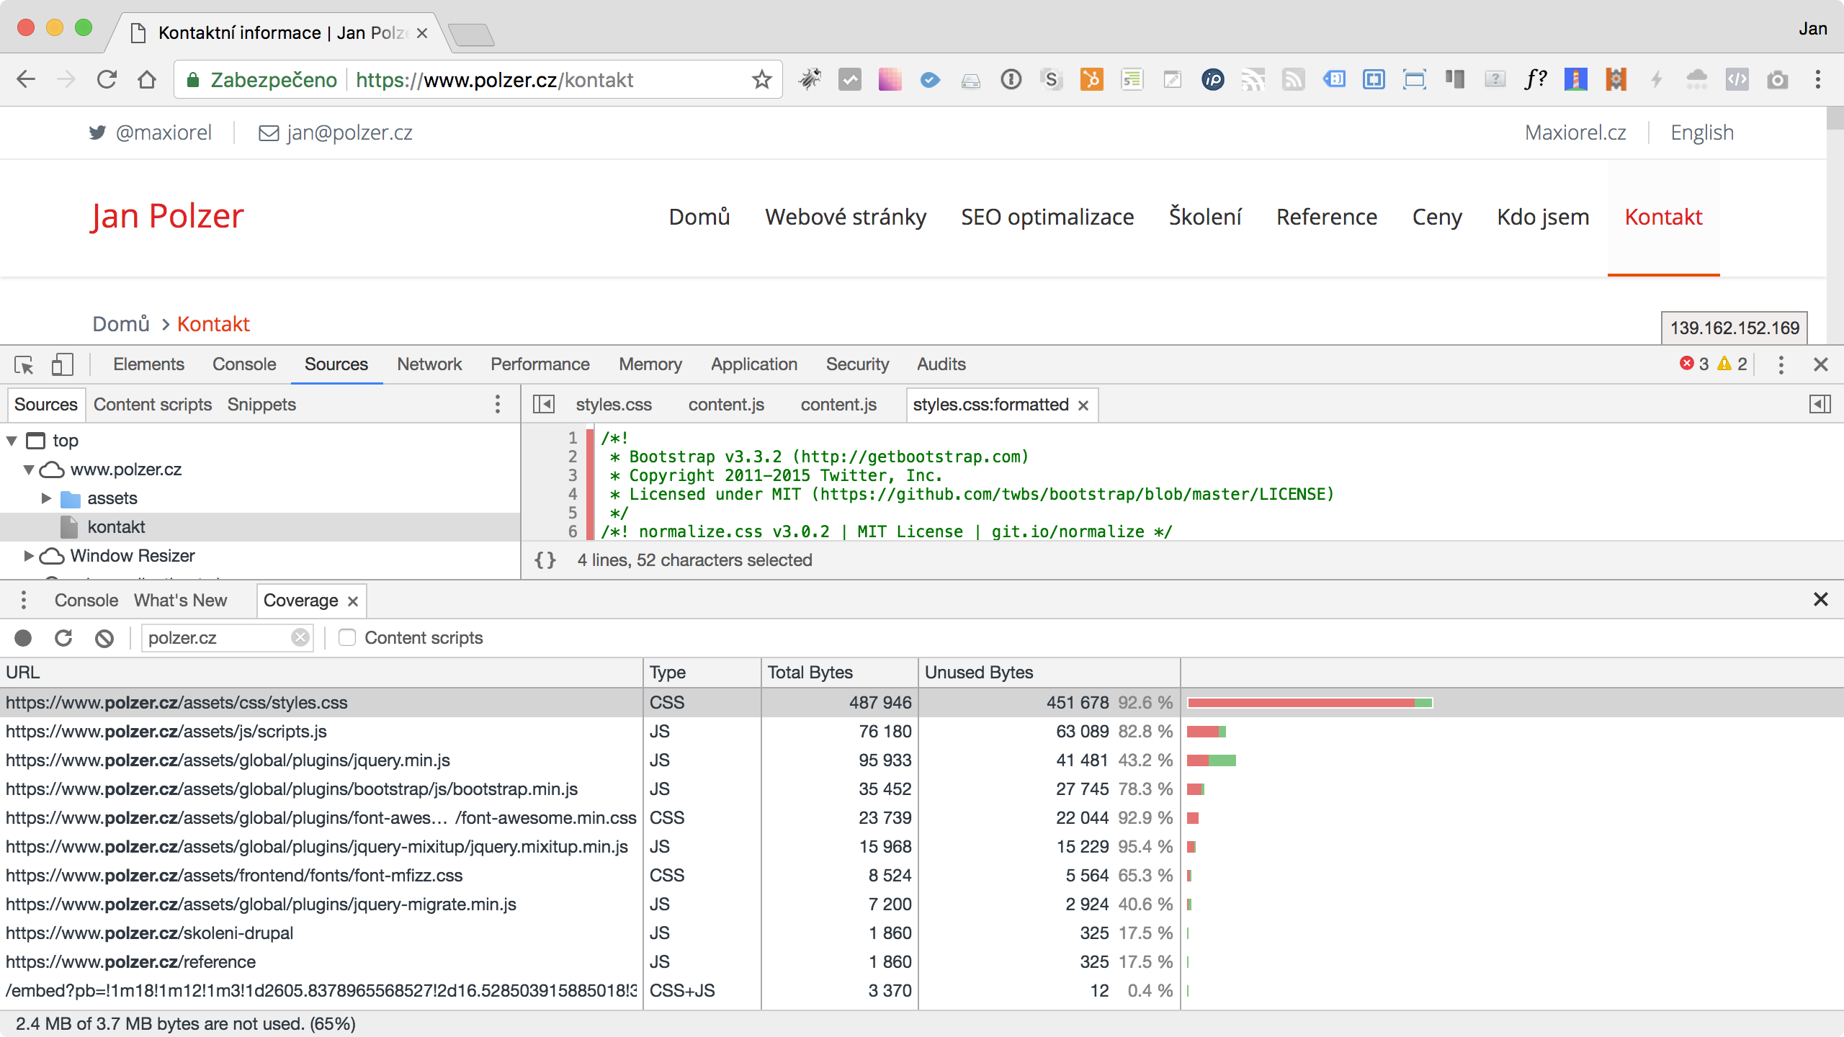Open the Content scripts tab
Image resolution: width=1844 pixels, height=1037 pixels.
pyautogui.click(x=153, y=405)
